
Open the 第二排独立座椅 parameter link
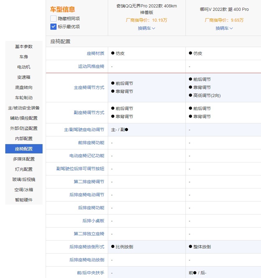(89, 234)
